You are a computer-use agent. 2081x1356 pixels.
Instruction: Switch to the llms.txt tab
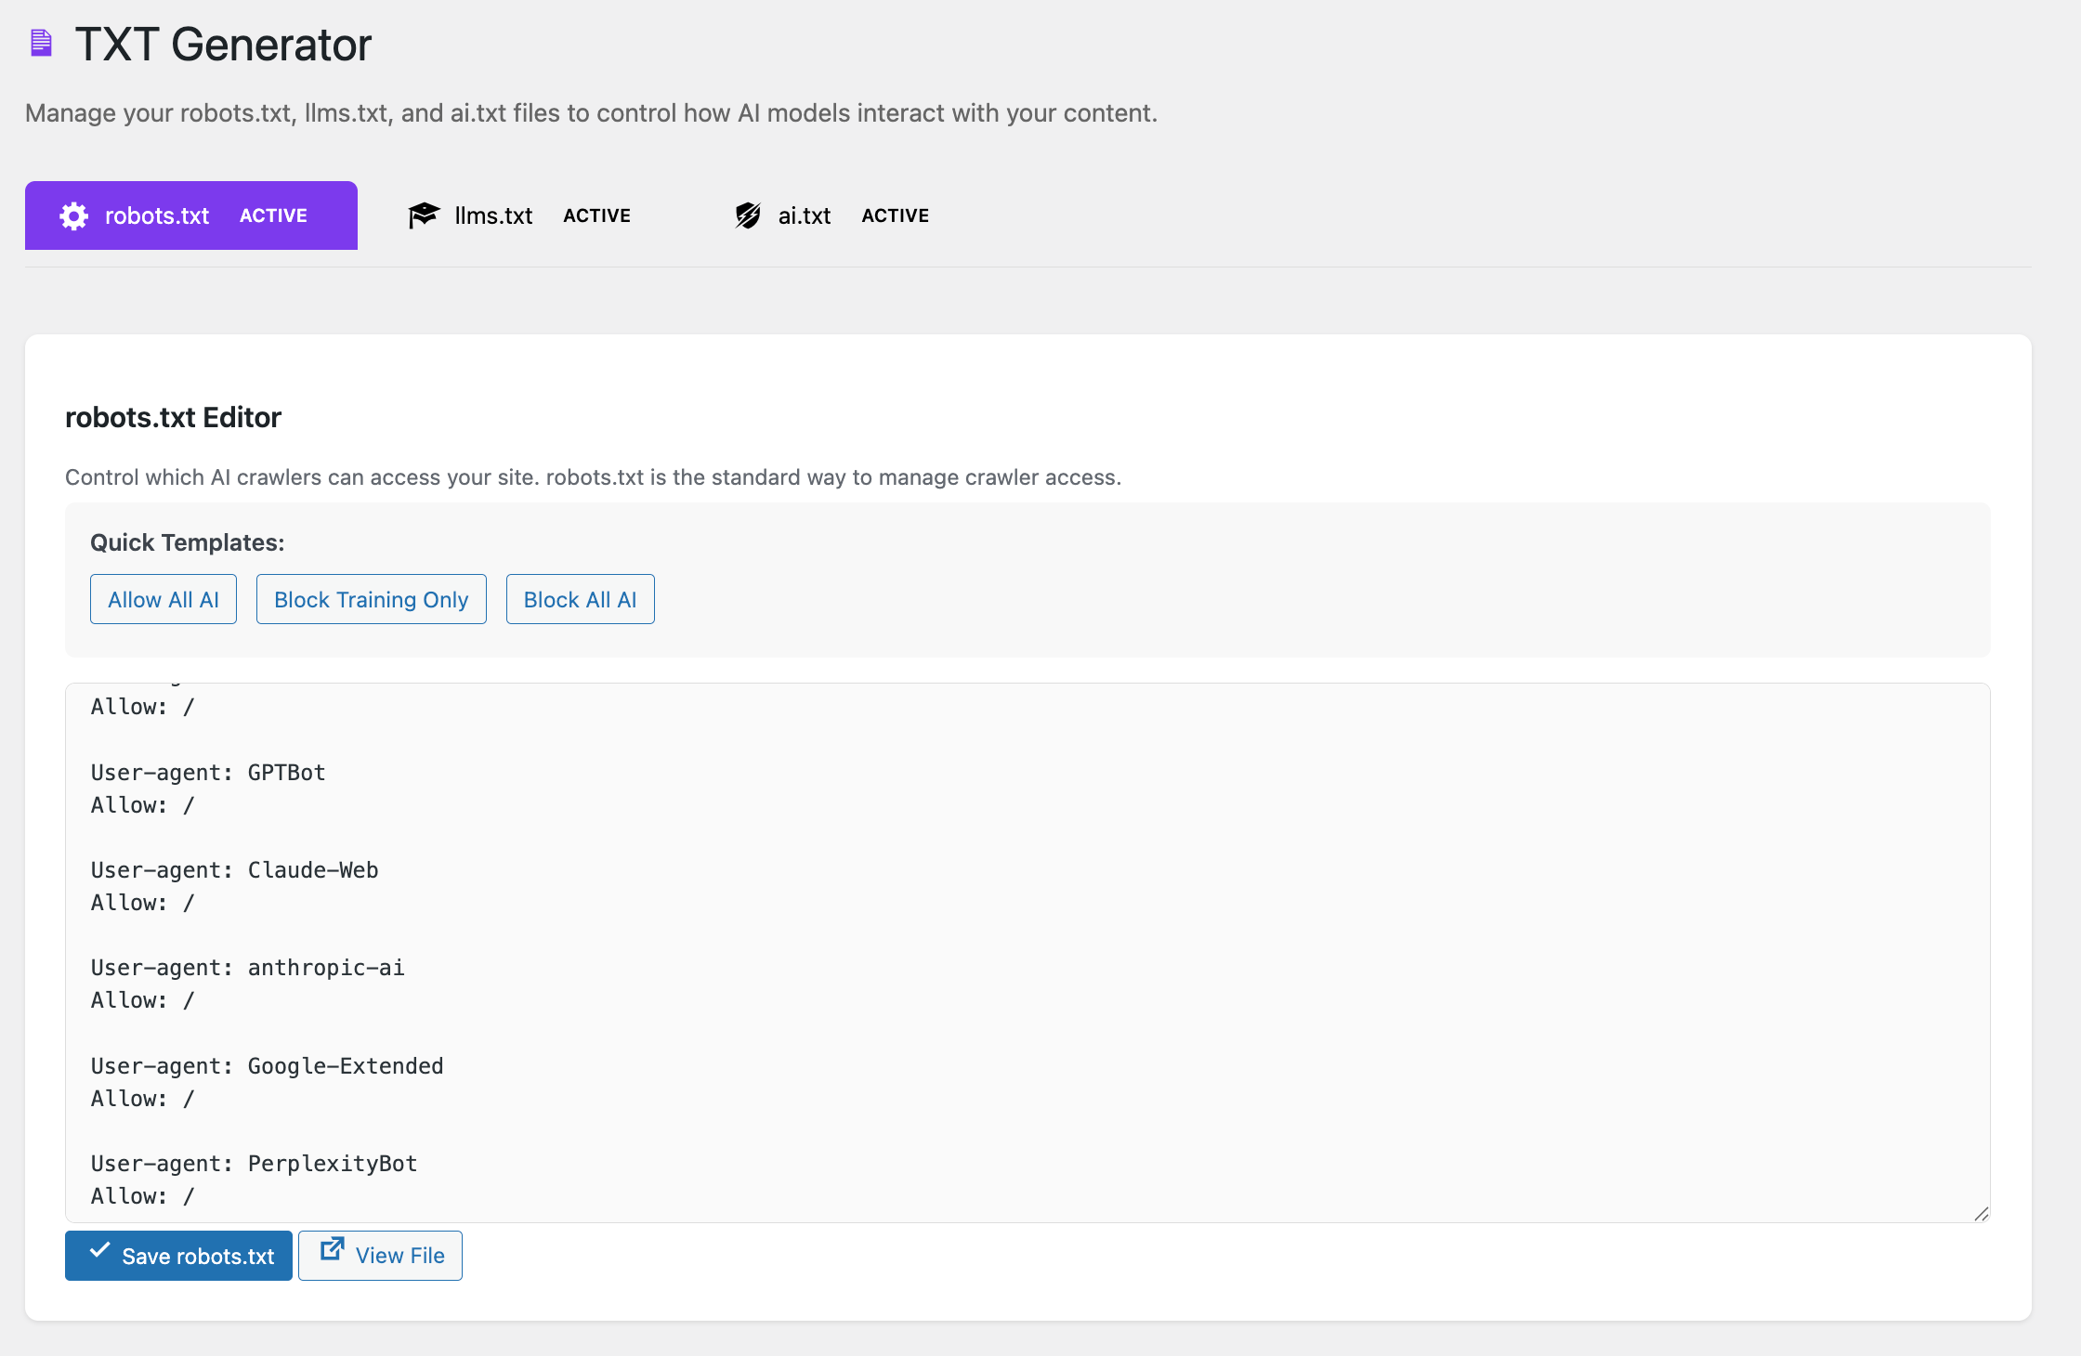(x=493, y=215)
